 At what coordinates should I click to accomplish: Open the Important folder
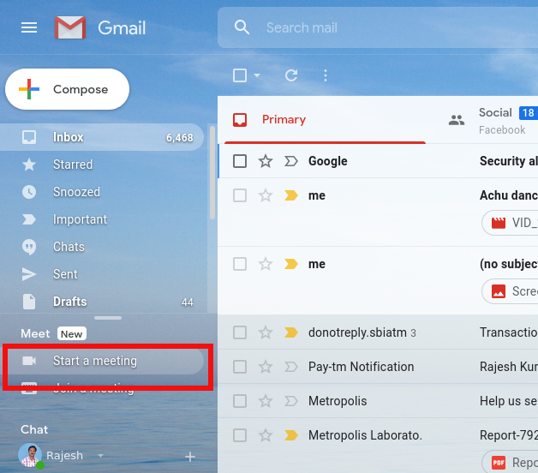(x=102, y=219)
